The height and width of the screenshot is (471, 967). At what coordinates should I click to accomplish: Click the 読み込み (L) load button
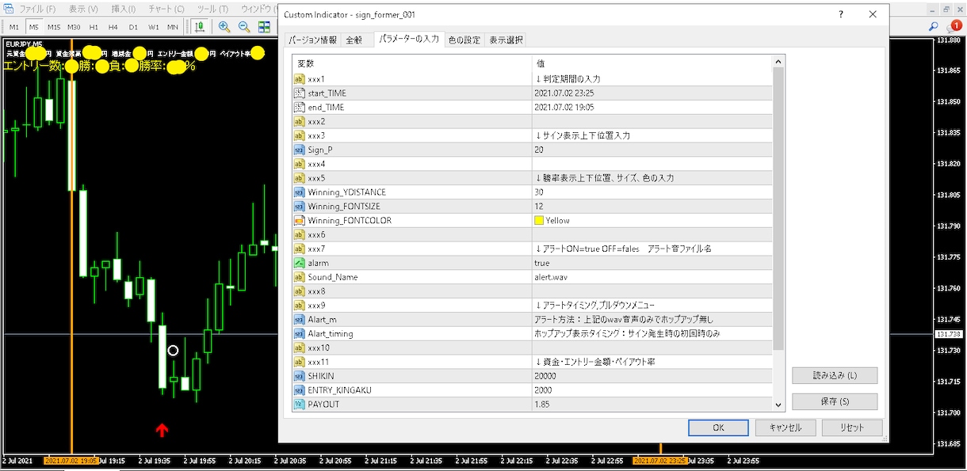(835, 375)
